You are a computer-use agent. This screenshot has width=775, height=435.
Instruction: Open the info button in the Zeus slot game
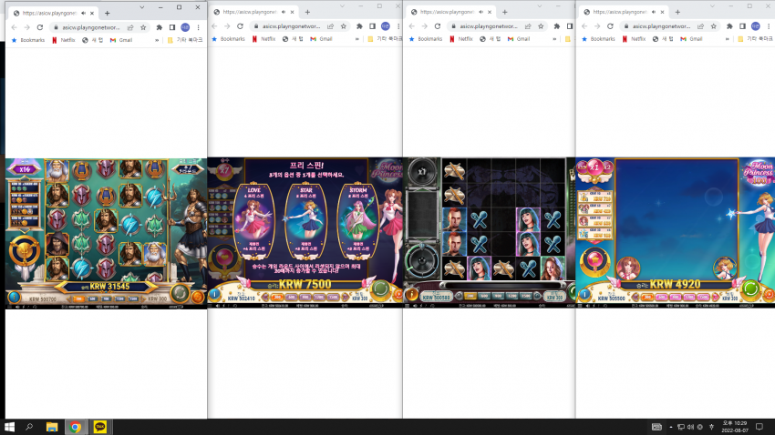point(14,297)
